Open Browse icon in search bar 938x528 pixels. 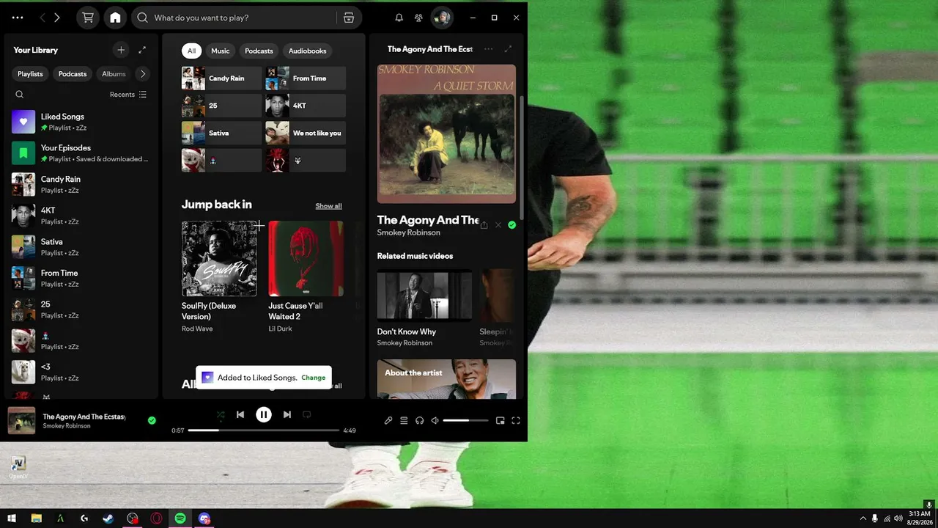[x=349, y=18]
